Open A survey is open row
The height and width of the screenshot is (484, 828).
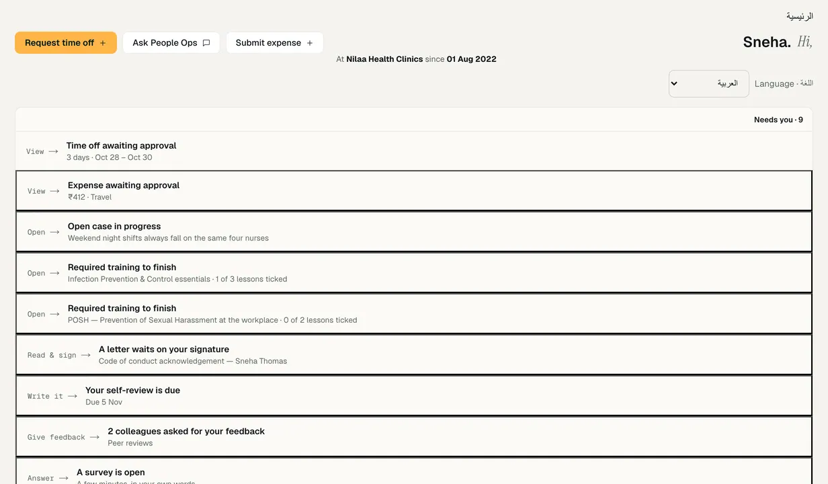[414, 471]
